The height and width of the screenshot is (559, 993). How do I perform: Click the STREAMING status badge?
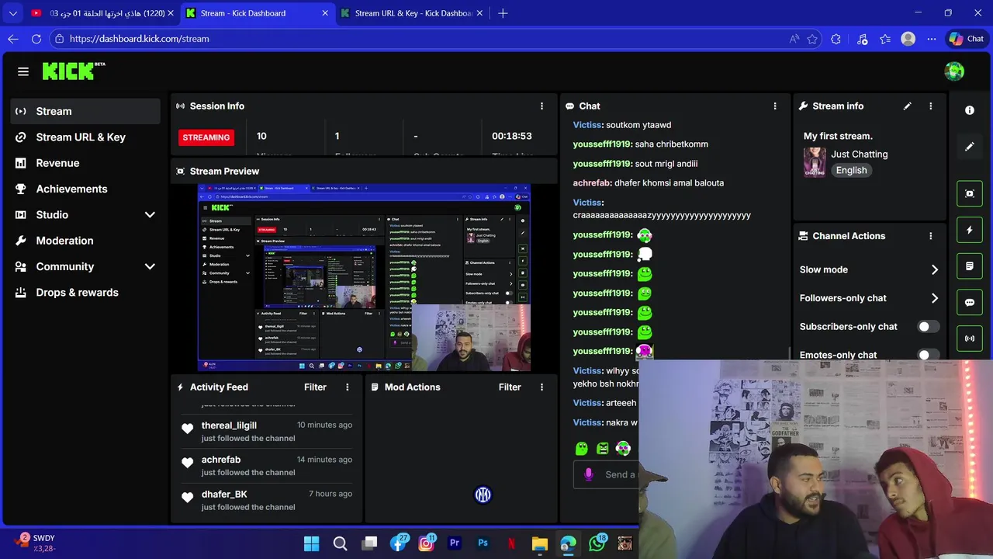pos(206,137)
